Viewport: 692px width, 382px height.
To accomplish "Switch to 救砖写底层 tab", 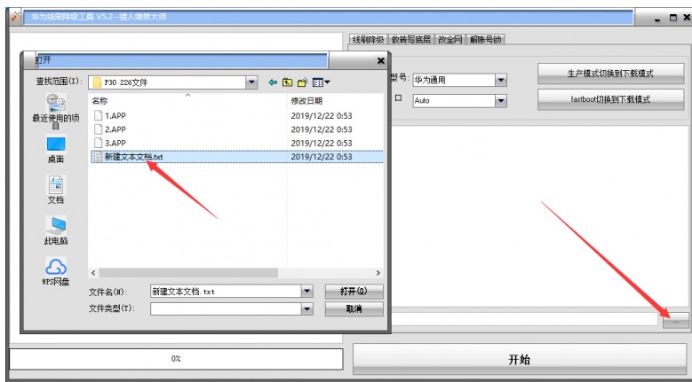I will 411,40.
